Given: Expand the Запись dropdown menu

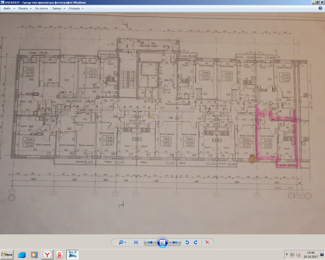Looking at the screenshot, I should coord(58,8).
